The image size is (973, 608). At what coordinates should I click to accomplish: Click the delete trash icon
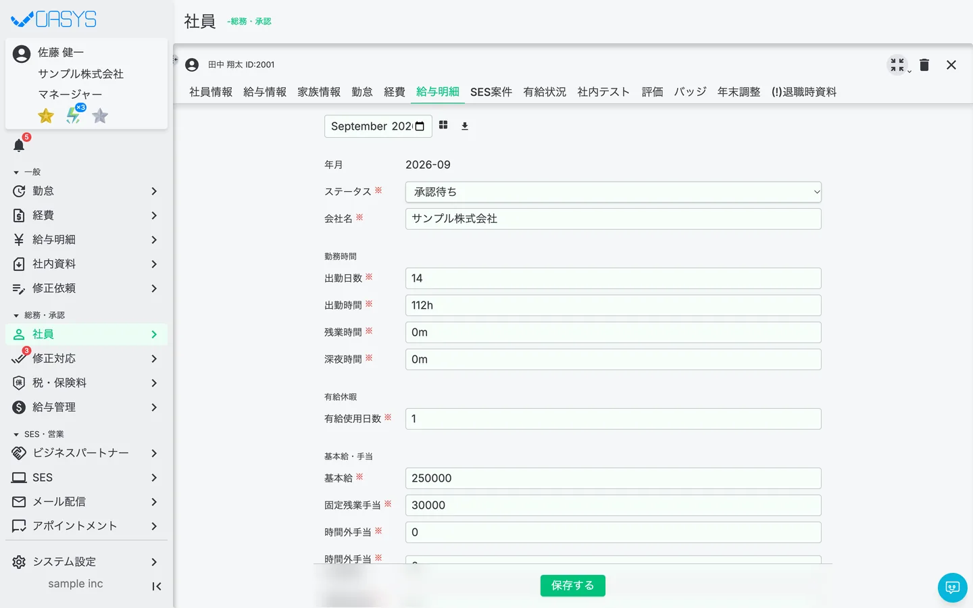pyautogui.click(x=924, y=65)
